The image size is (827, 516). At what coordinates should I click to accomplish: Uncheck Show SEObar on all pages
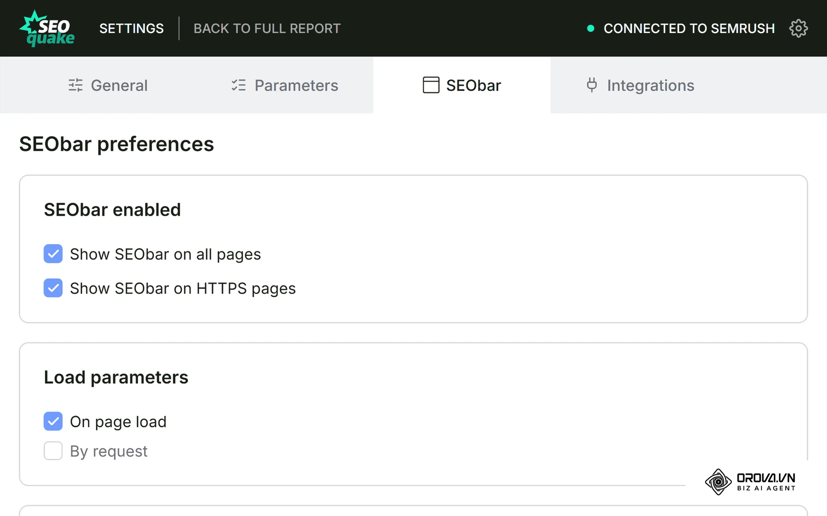(x=53, y=254)
